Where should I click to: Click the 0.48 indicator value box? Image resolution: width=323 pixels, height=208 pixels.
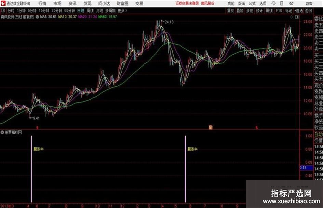click(306, 168)
